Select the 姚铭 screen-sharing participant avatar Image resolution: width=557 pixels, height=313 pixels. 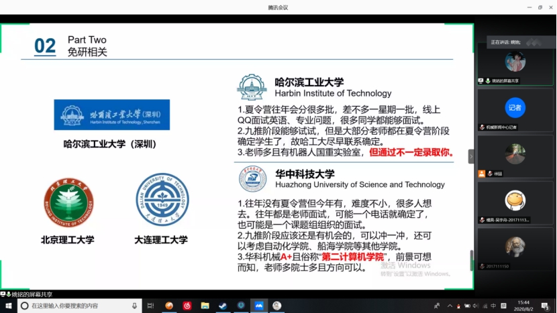[x=515, y=62]
